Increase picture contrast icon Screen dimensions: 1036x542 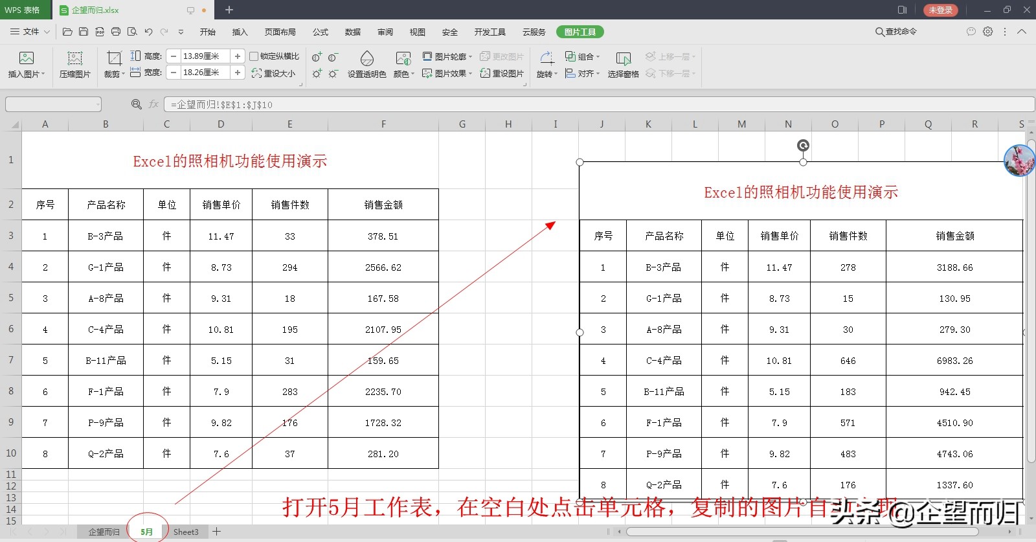(317, 57)
